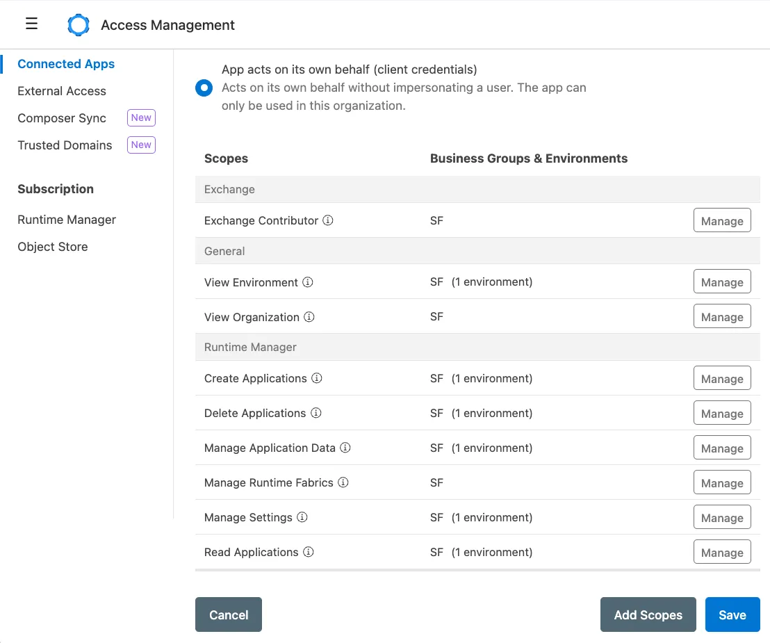This screenshot has width=770, height=643.
Task: Manage the View Organization scope
Action: click(722, 317)
